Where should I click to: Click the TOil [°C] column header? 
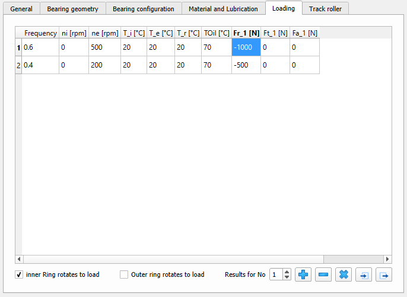tap(217, 33)
